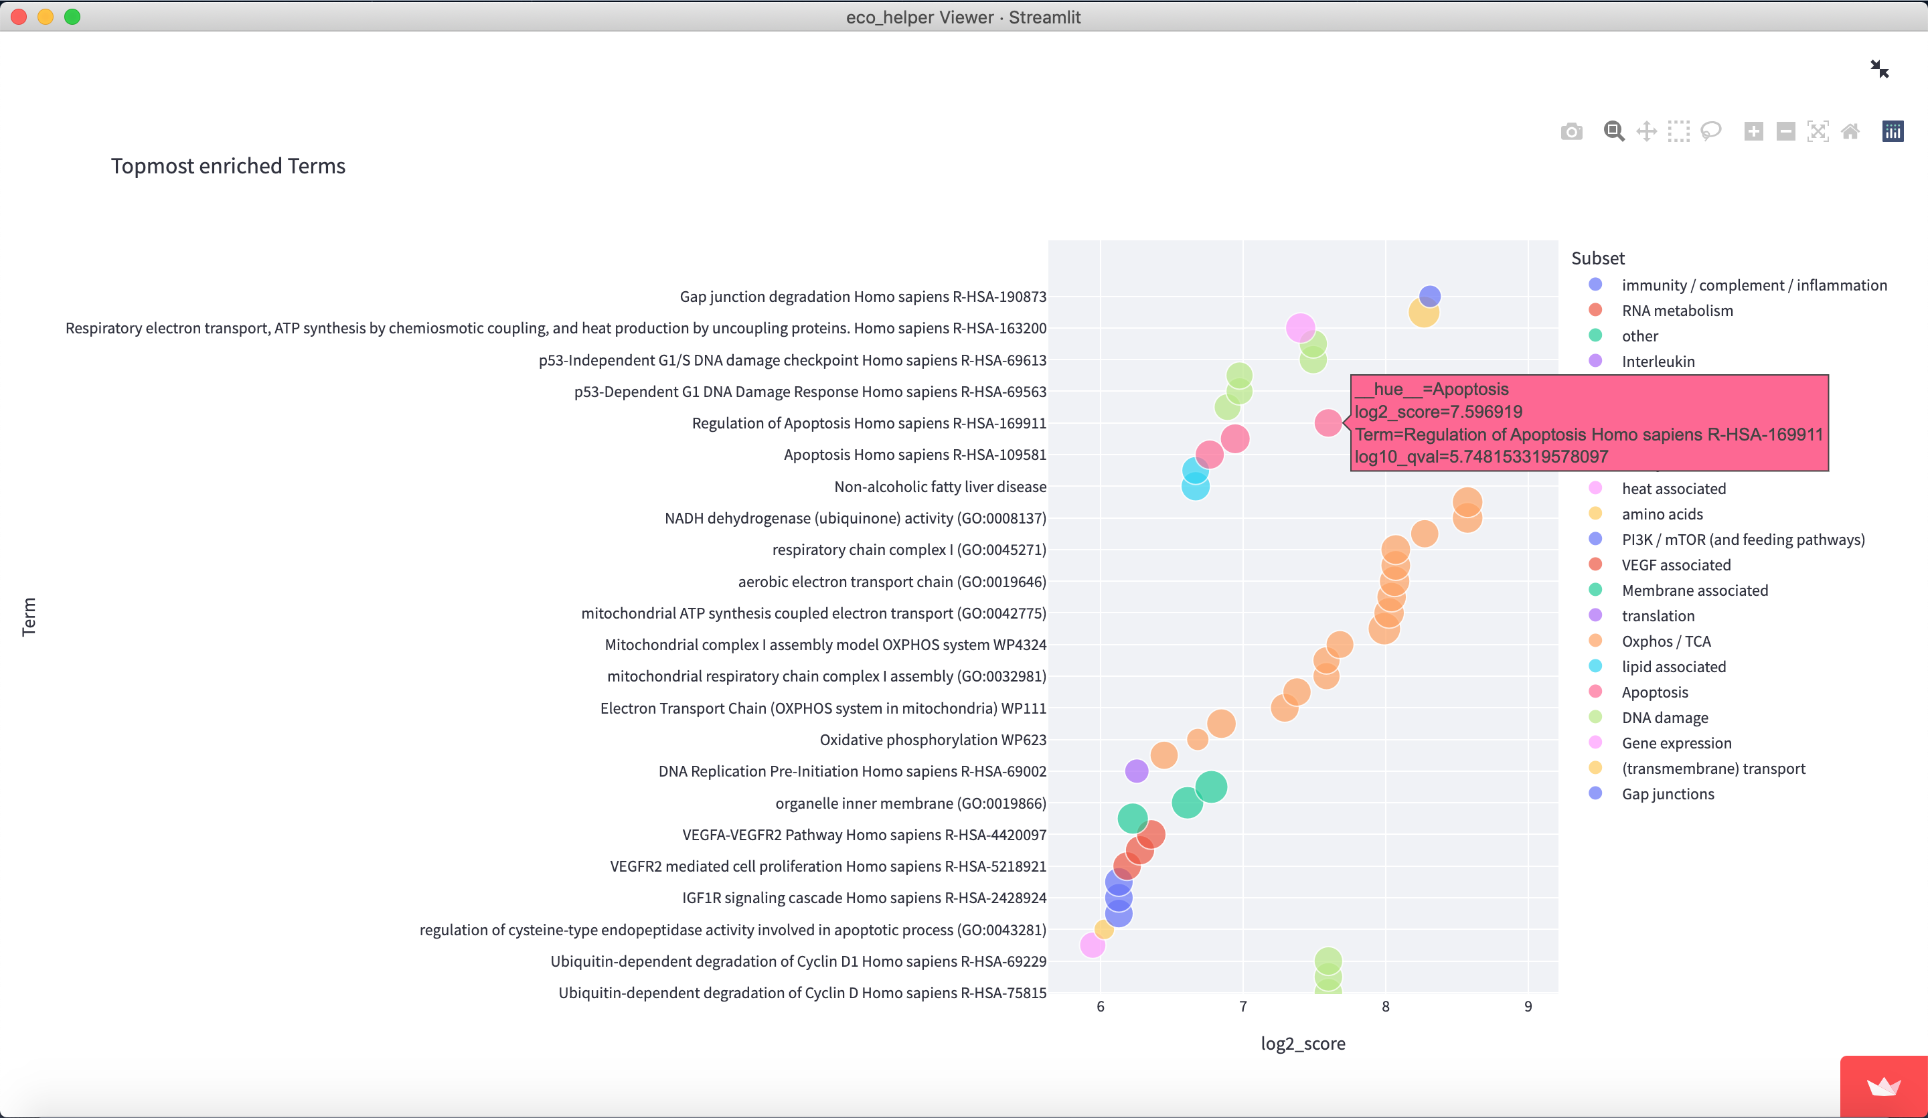Activate the Pan tool
The height and width of the screenshot is (1118, 1928).
(1646, 132)
